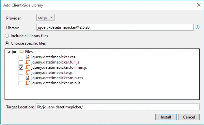Open the Provider cdnjs dropdown
Screen dimensions: 204x125
coord(45,17)
